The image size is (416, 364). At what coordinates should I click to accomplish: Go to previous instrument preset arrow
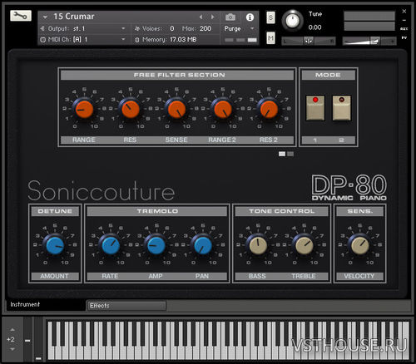tap(201, 17)
